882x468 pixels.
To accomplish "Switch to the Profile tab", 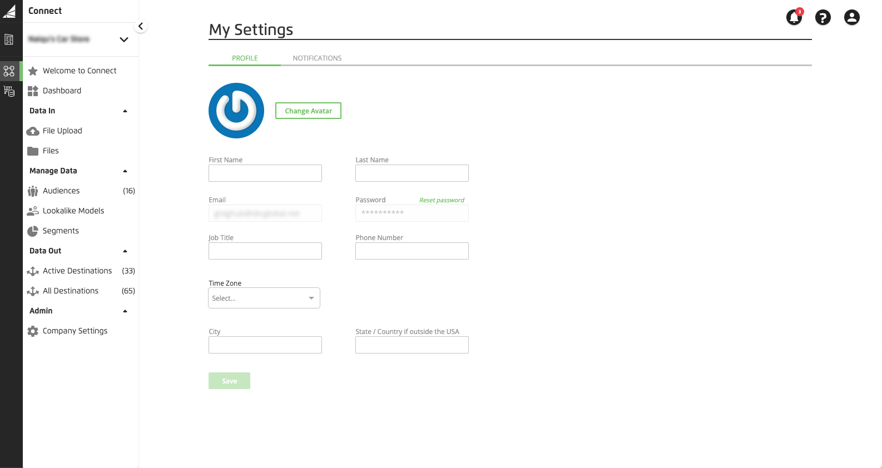I will click(x=245, y=58).
